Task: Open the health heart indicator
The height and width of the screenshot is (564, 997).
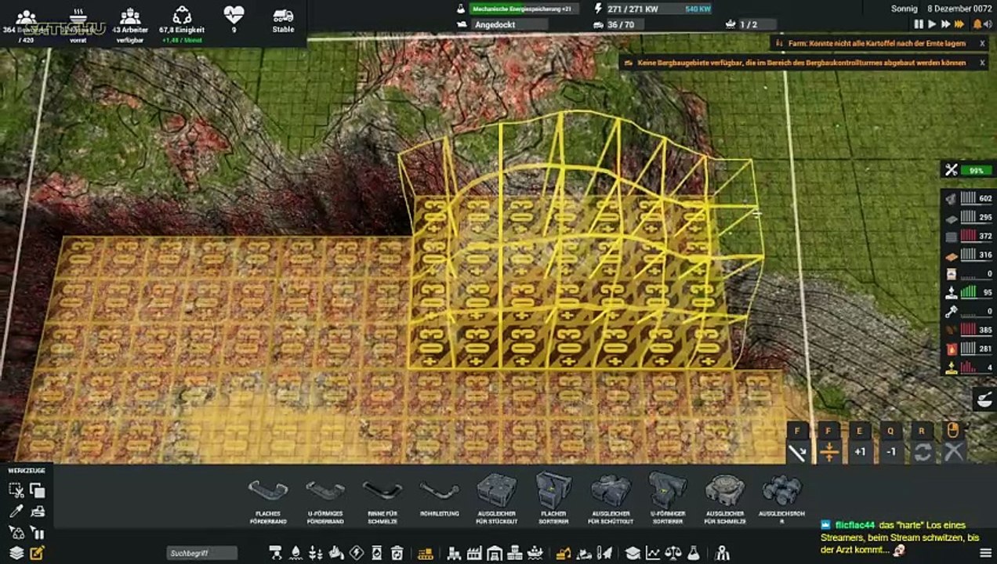Action: 234,20
